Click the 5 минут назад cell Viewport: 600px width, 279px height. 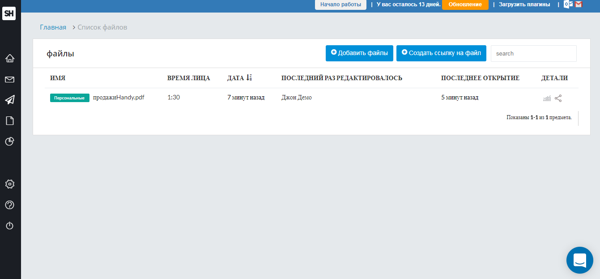pyautogui.click(x=460, y=98)
